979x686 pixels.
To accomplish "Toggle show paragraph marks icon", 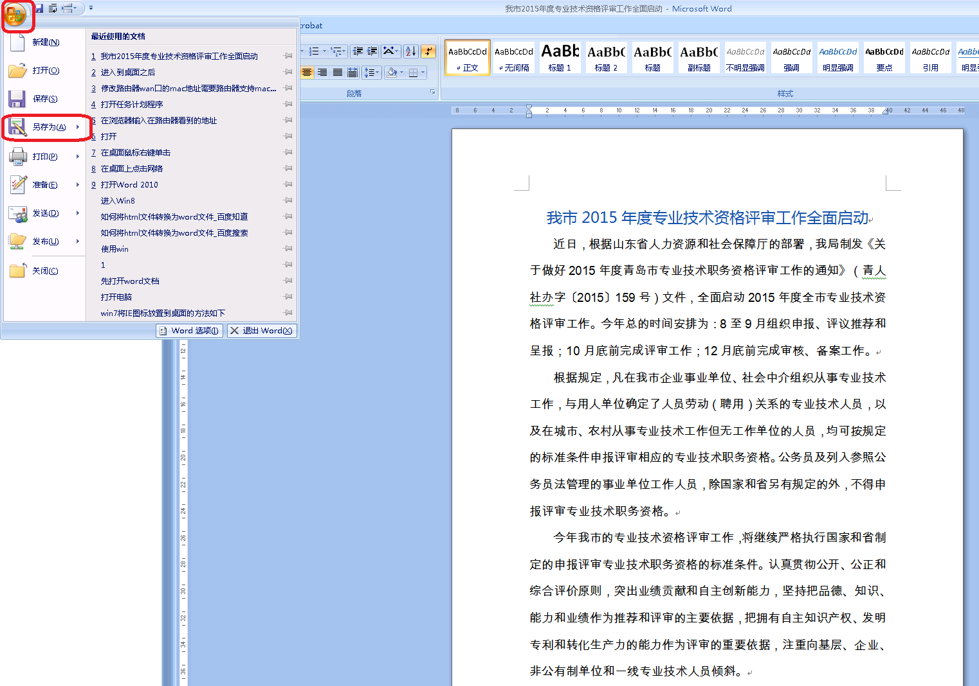I will pos(428,51).
